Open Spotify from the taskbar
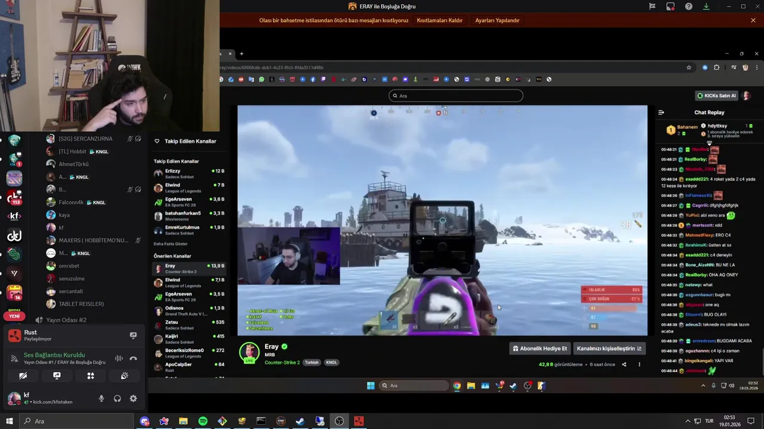Image resolution: width=764 pixels, height=429 pixels. click(x=203, y=421)
